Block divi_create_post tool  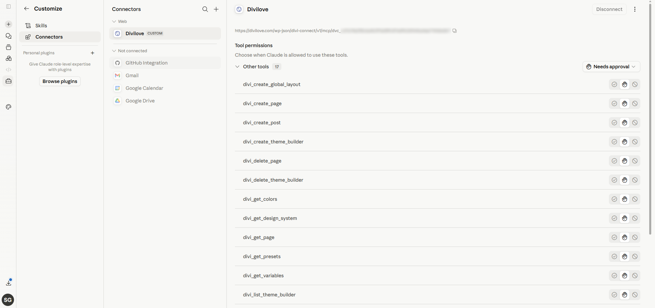point(635,123)
